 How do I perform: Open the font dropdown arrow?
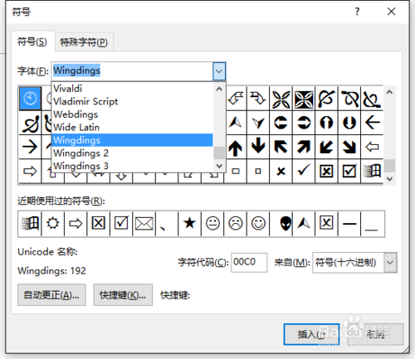219,71
